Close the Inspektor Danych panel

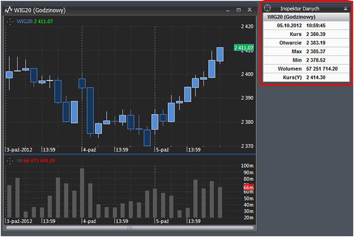(x=345, y=9)
